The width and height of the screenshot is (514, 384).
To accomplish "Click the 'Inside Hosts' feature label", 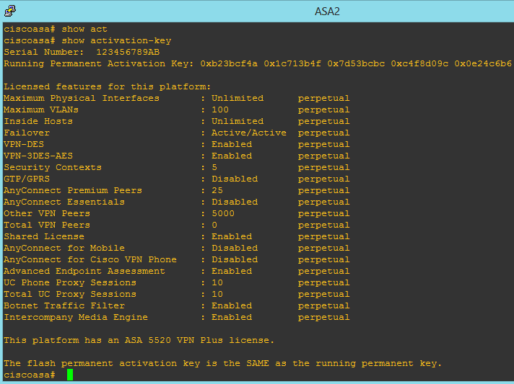I will coord(38,121).
